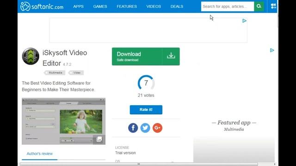Open the FEATURES menu

(x=127, y=6)
